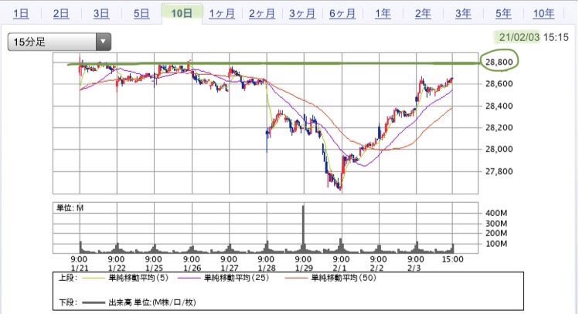Click the 28,800 price axis label
This screenshot has width=579, height=314.
(499, 62)
